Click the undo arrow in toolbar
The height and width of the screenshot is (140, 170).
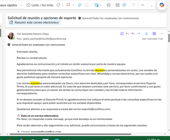tap(134, 5)
